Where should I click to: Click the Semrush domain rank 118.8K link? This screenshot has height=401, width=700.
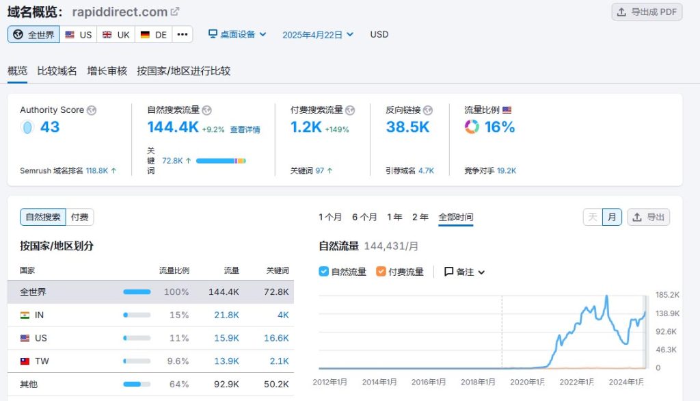pos(97,170)
